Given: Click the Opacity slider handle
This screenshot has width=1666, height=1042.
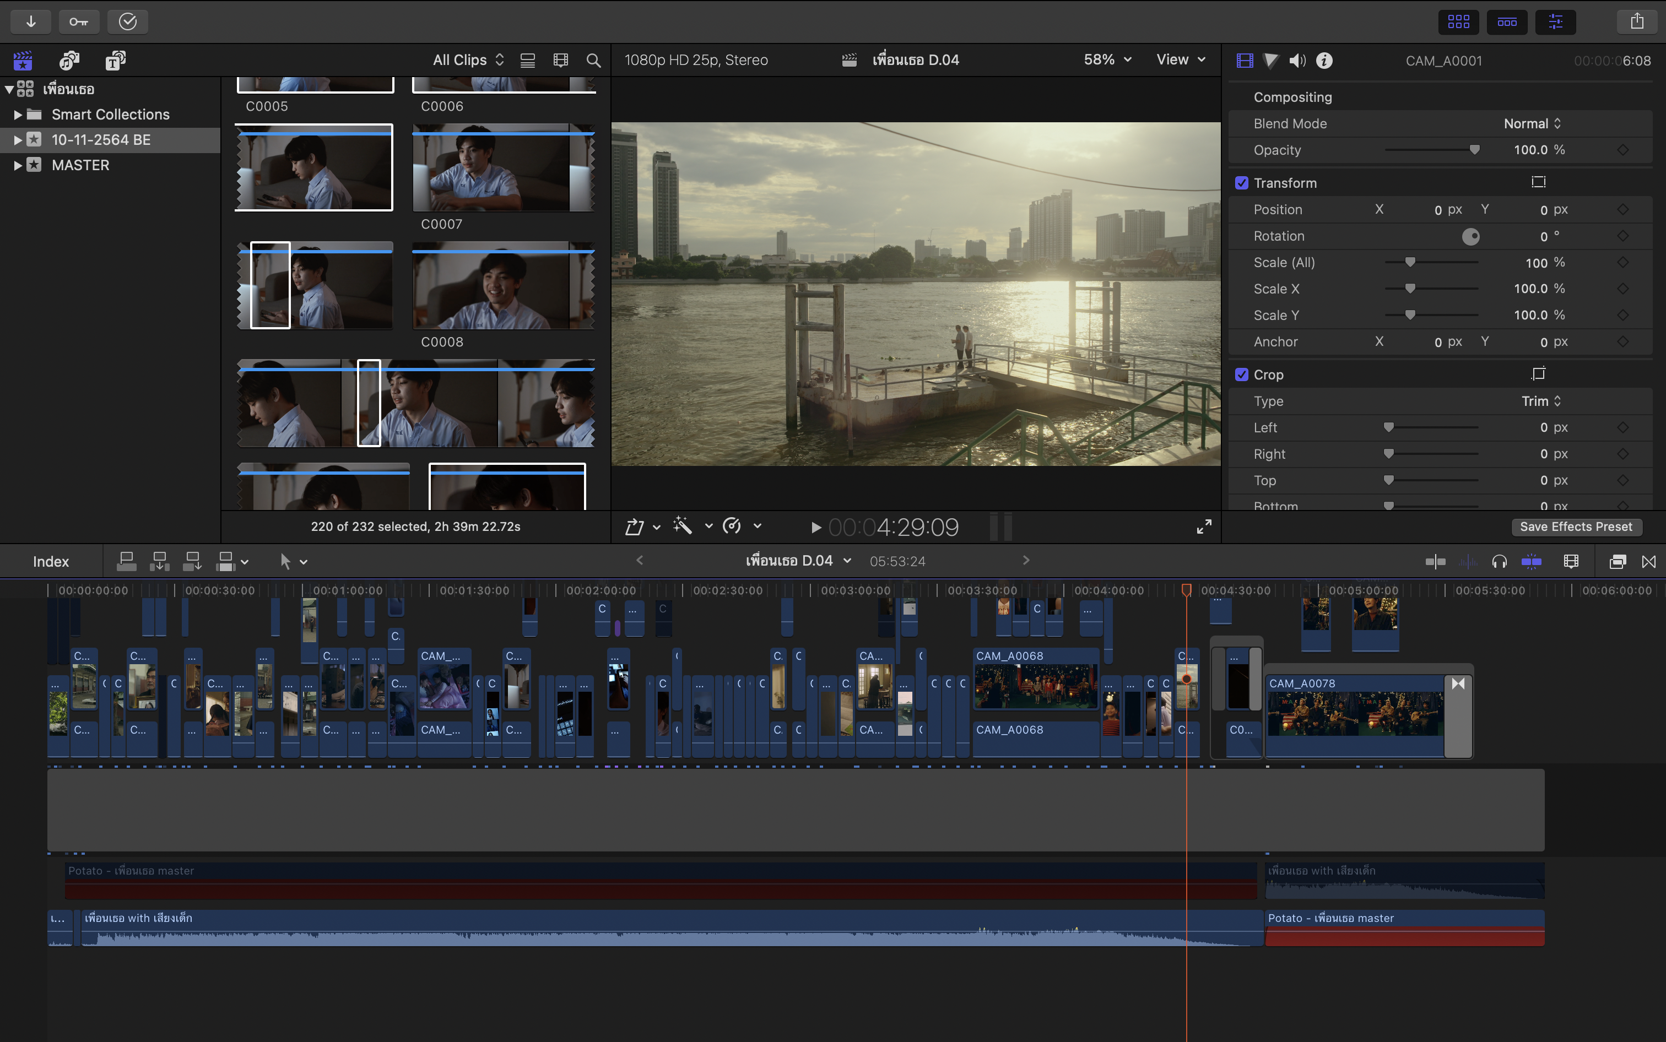Looking at the screenshot, I should pyautogui.click(x=1474, y=150).
